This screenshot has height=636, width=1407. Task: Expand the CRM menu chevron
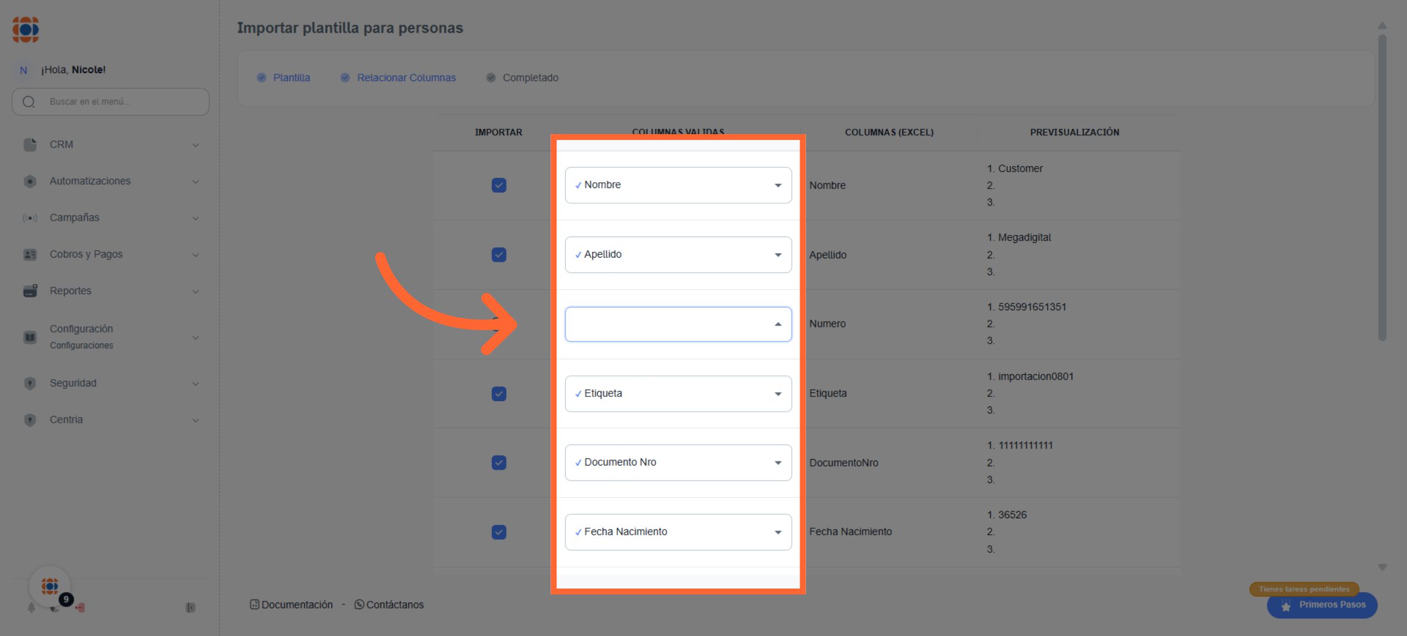tap(196, 145)
